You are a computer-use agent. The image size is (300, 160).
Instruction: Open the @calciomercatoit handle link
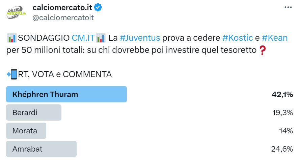tap(63, 18)
